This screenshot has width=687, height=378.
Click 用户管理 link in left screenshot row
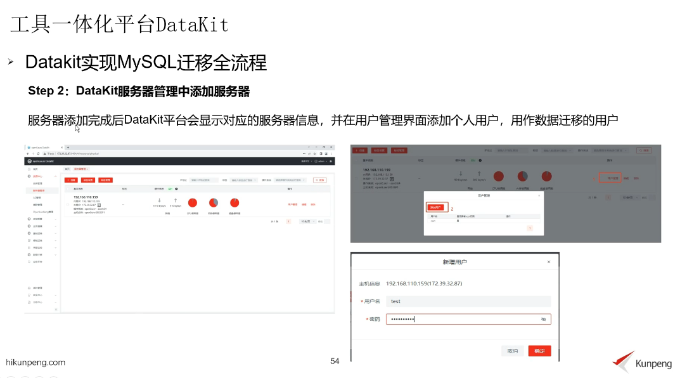(x=293, y=204)
